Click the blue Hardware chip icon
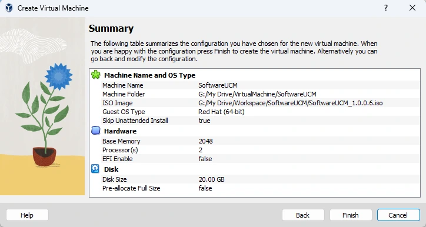Screen dimensions: 426x227 96,131
